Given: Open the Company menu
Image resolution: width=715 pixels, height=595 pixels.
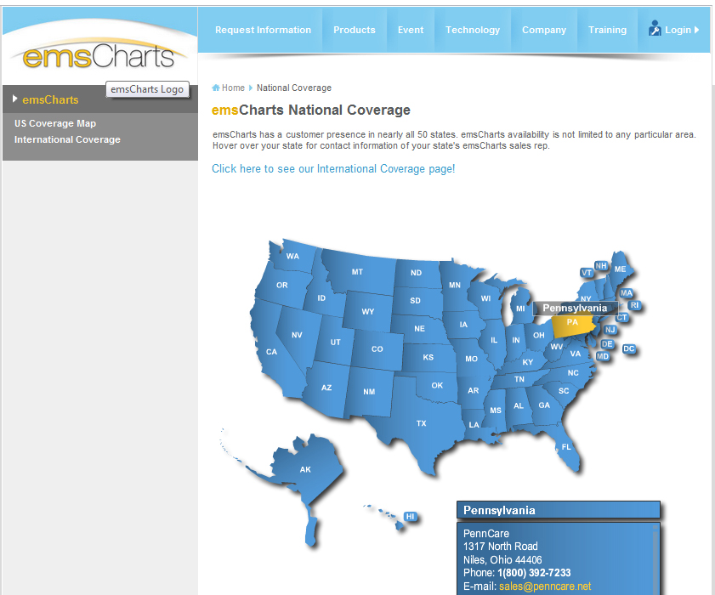Looking at the screenshot, I should coord(544,30).
